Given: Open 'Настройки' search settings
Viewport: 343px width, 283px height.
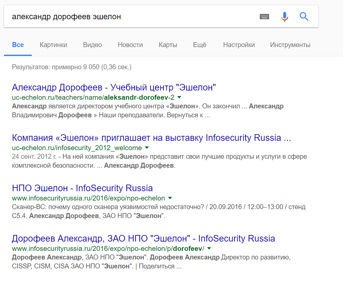Looking at the screenshot, I should 239,45.
